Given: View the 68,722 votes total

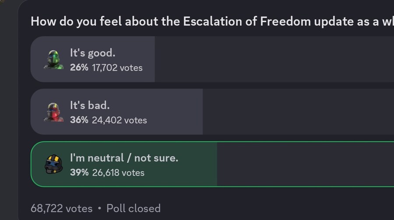Looking at the screenshot, I should tap(61, 208).
